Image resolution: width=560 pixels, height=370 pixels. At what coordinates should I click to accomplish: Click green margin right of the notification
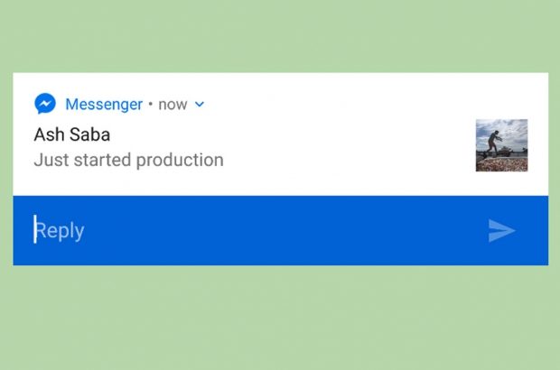pos(554,171)
